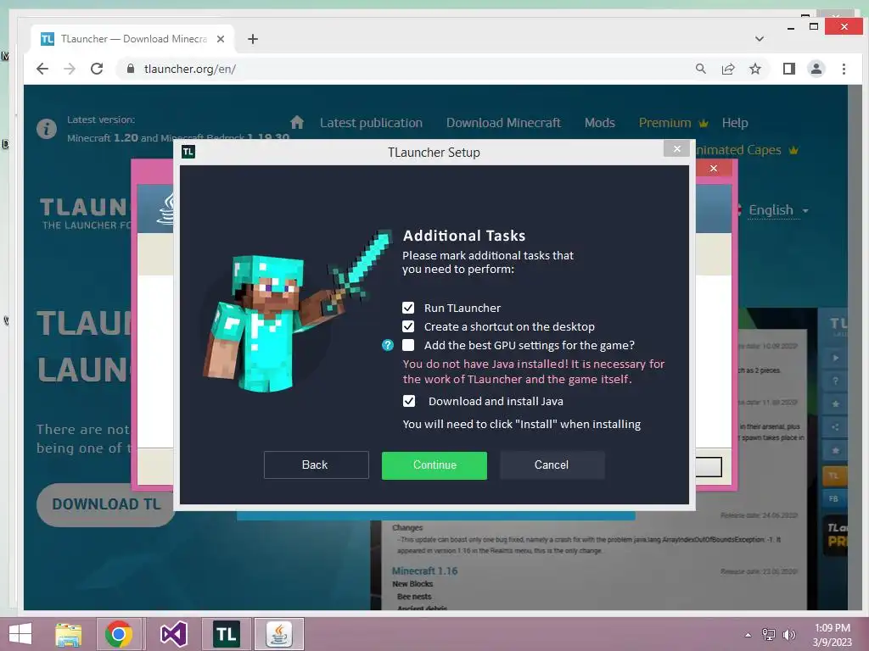Image resolution: width=869 pixels, height=651 pixels.
Task: Switch to Chrome in the taskbar
Action: [x=119, y=634]
